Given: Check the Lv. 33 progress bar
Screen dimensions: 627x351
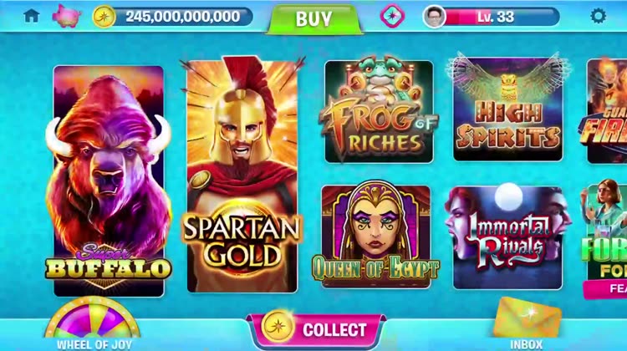Looking at the screenshot, I should (x=502, y=17).
